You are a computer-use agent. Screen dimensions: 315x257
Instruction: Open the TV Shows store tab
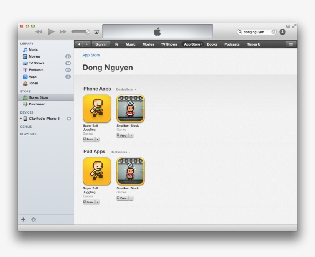(x=169, y=44)
